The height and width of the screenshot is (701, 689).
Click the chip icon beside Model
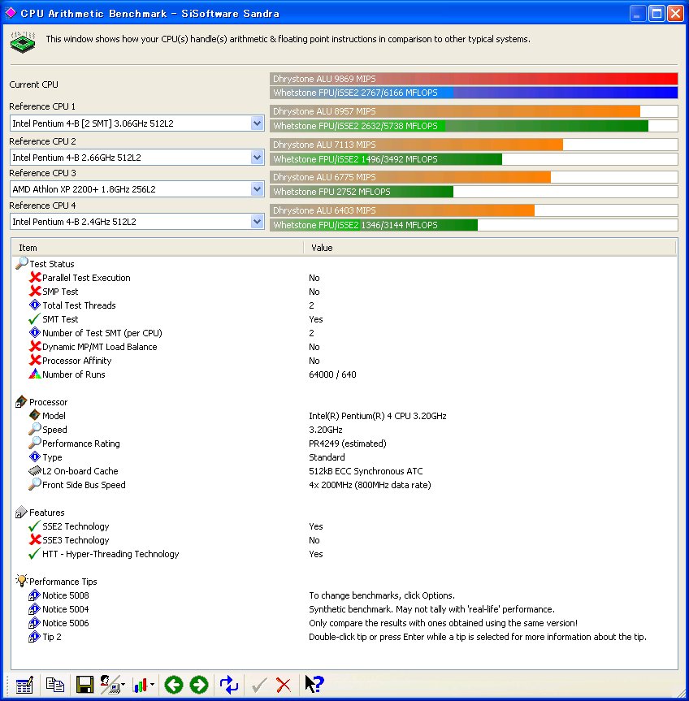tap(35, 415)
